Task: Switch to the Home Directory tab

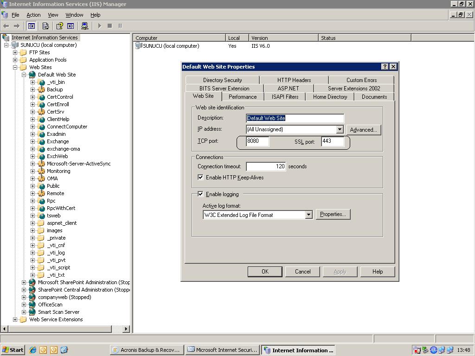Action: tap(330, 96)
